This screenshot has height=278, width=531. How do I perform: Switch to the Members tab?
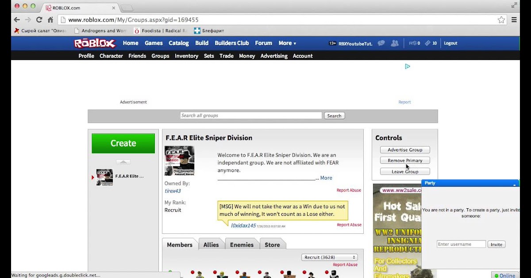pyautogui.click(x=180, y=244)
